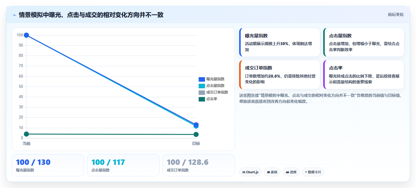Click the 目标 x-axis label
The height and width of the screenshot is (188, 416).
(x=196, y=144)
